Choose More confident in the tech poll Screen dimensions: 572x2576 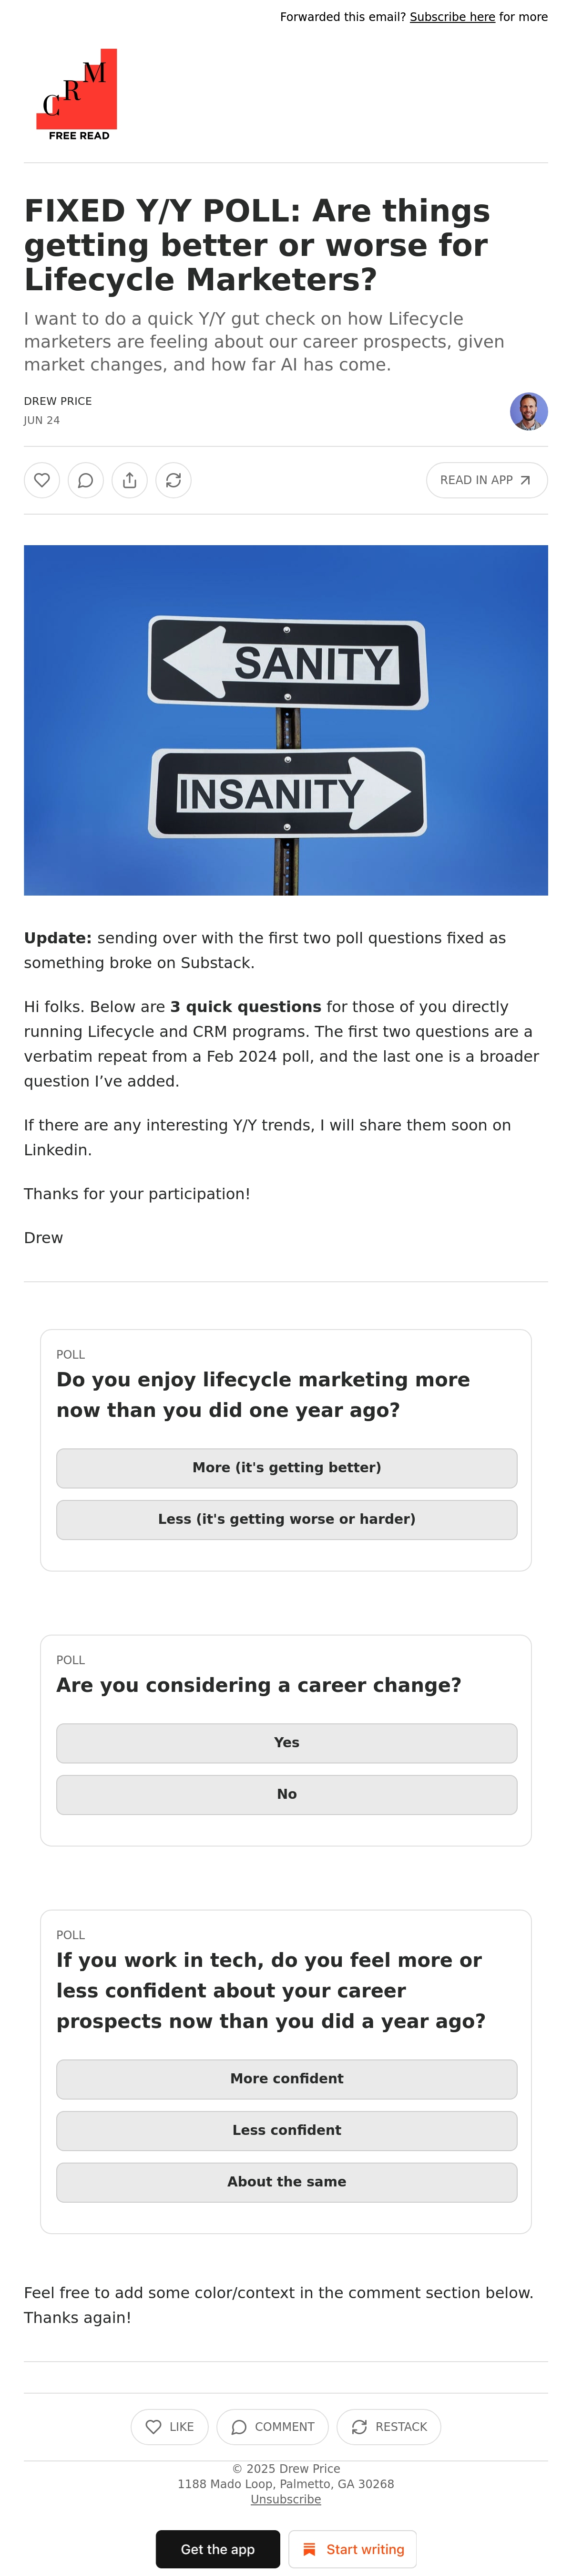(286, 2079)
